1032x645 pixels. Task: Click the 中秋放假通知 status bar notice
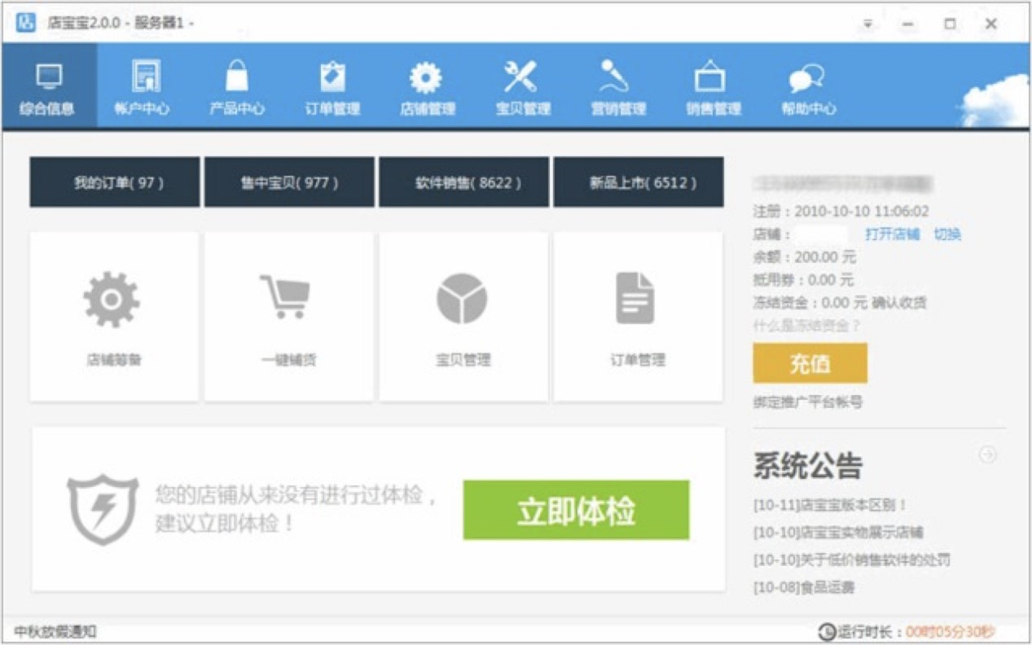point(55,631)
